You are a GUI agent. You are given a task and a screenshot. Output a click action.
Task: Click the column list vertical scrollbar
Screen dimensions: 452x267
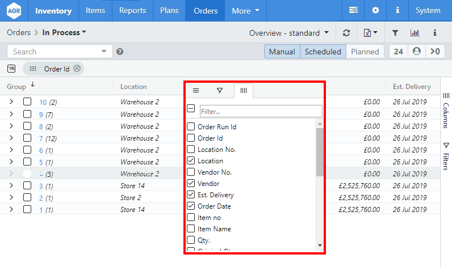tap(320, 153)
